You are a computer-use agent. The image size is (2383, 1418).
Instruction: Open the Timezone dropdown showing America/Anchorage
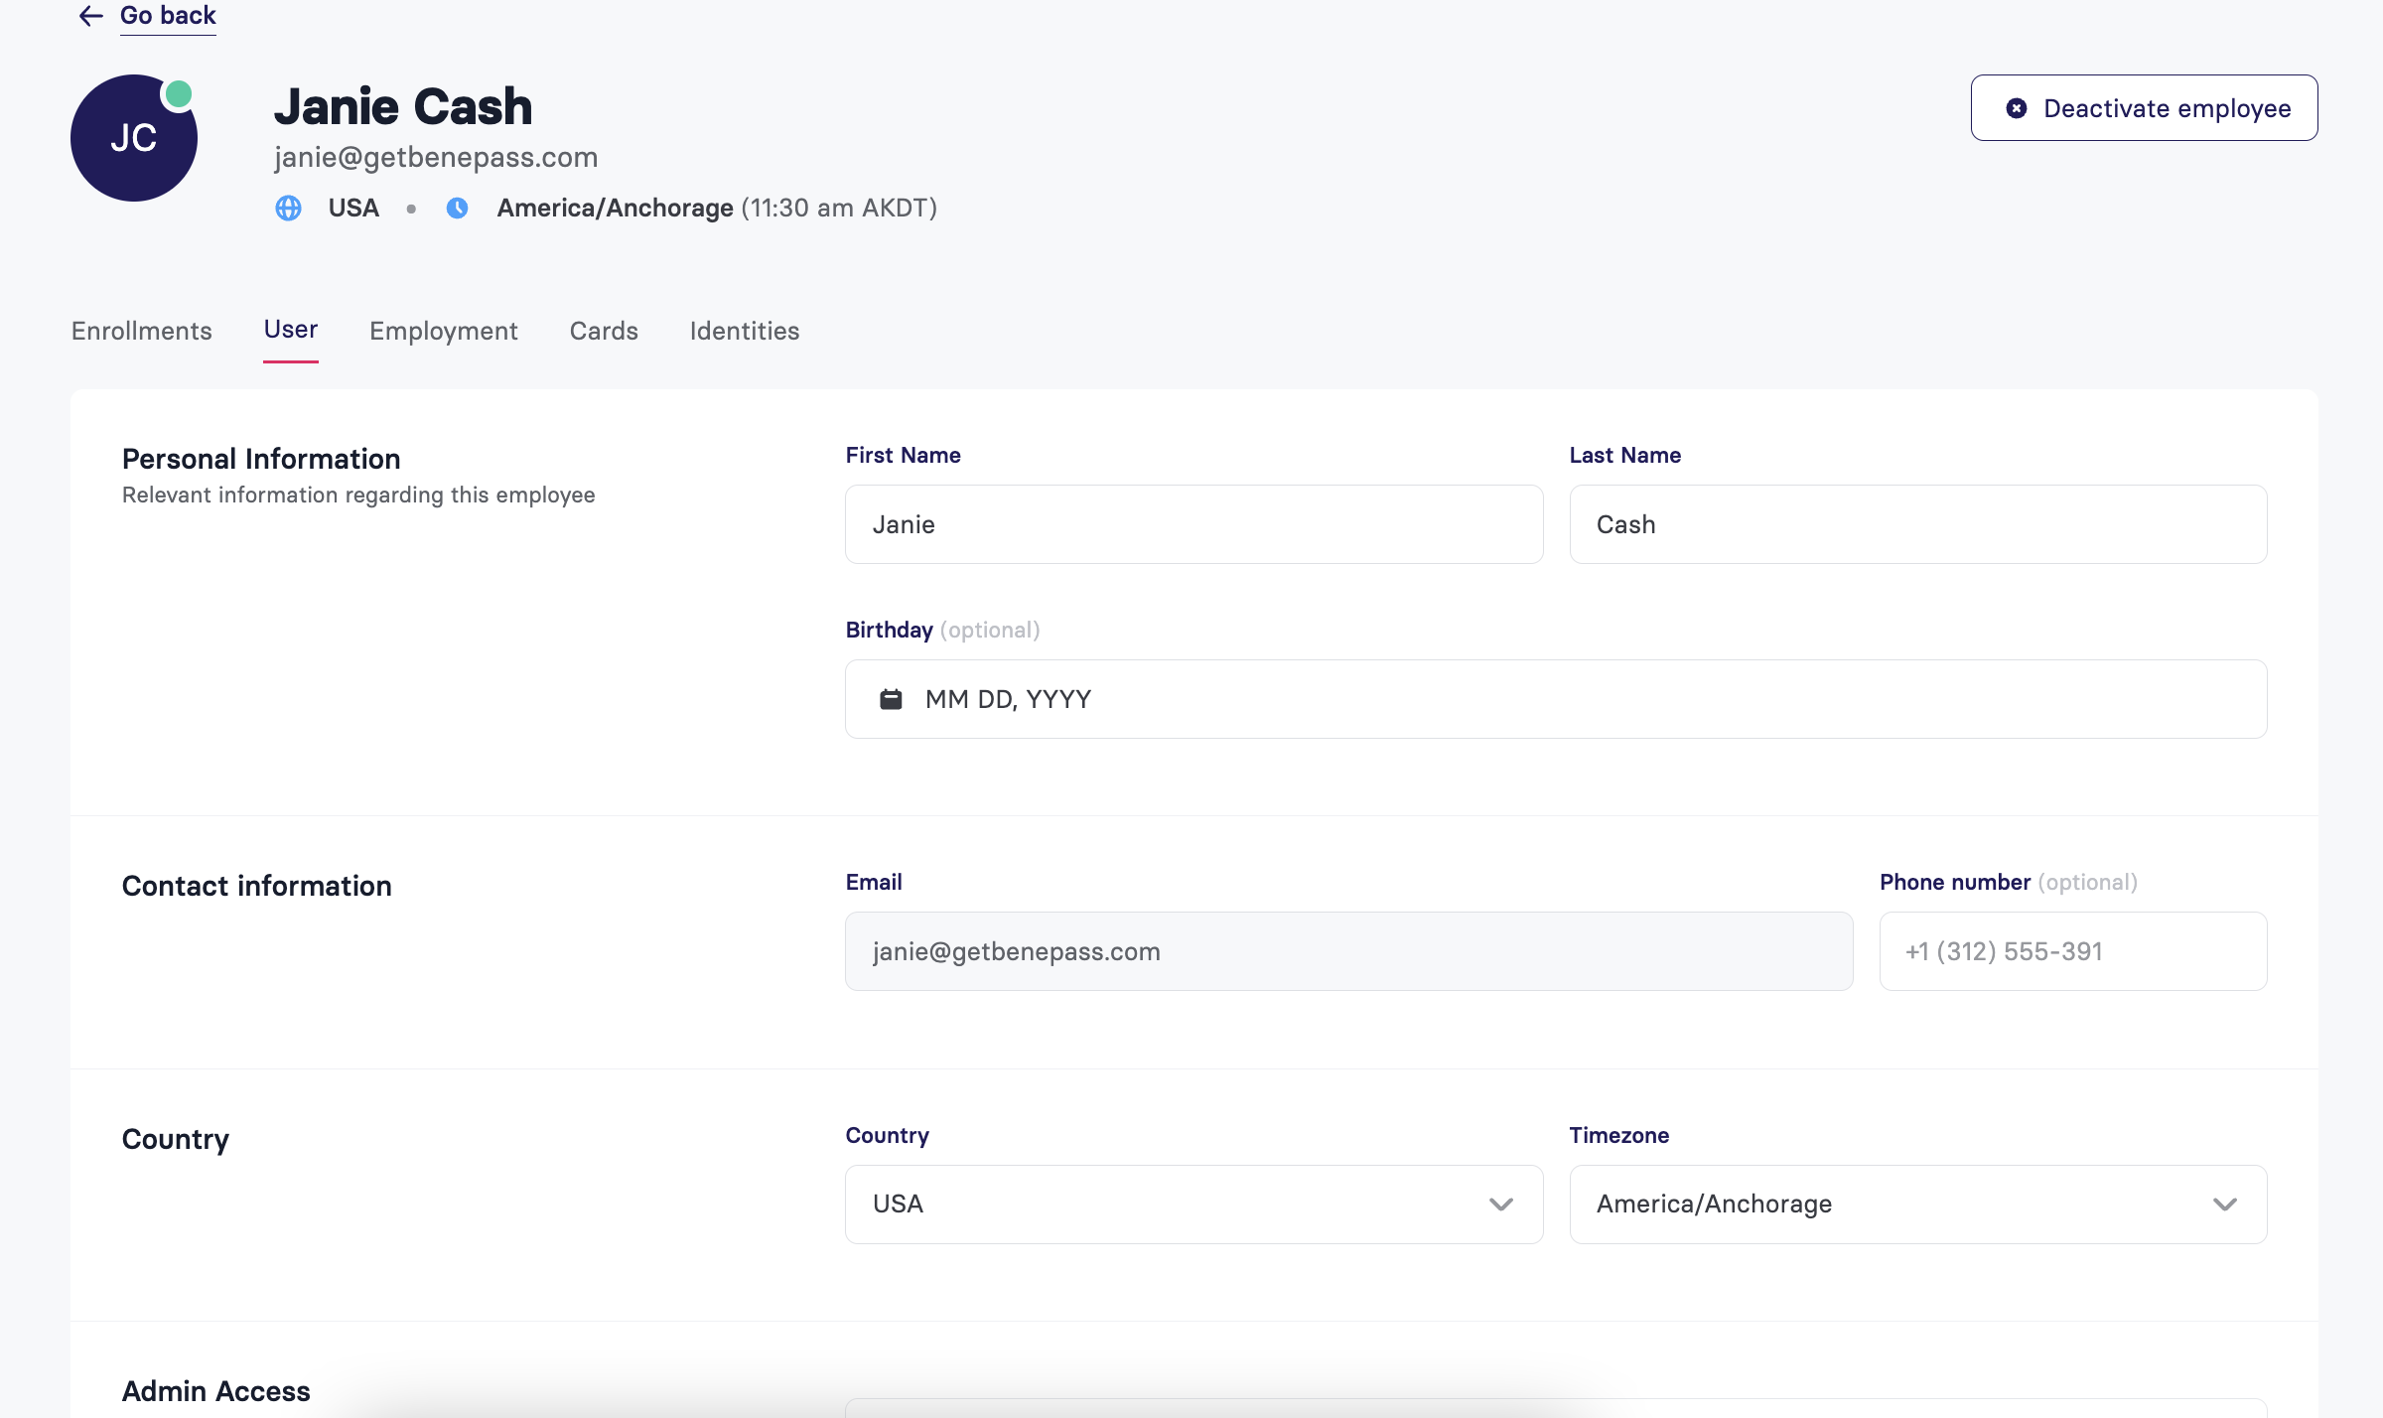[1918, 1205]
